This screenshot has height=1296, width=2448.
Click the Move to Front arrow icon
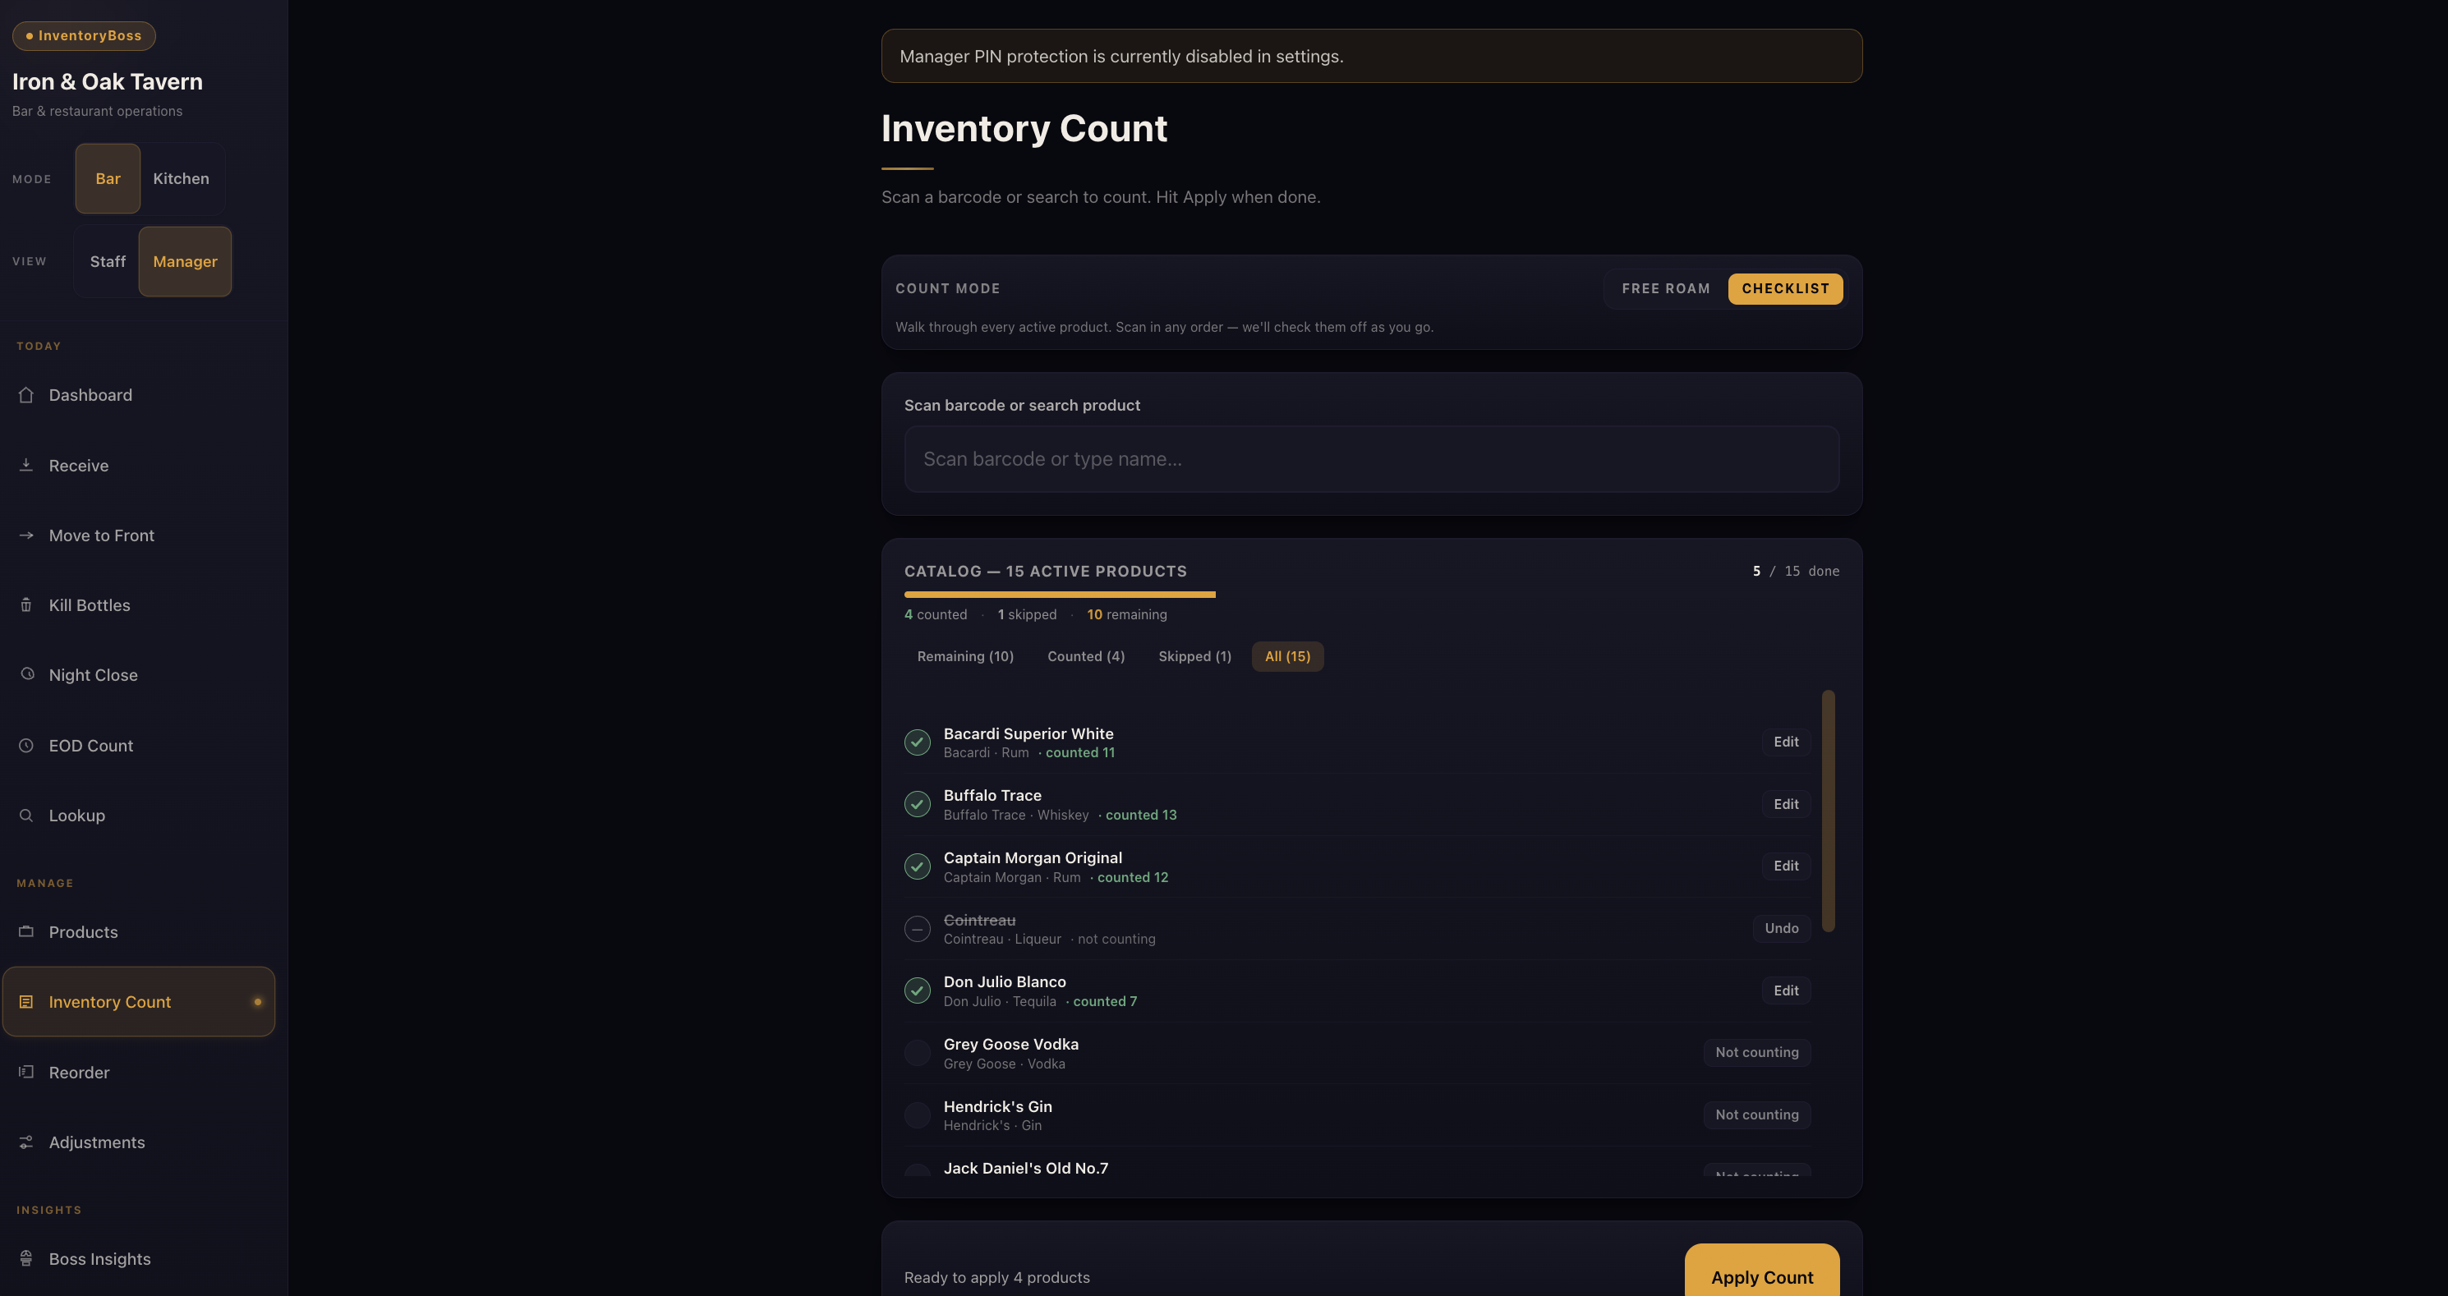25,535
